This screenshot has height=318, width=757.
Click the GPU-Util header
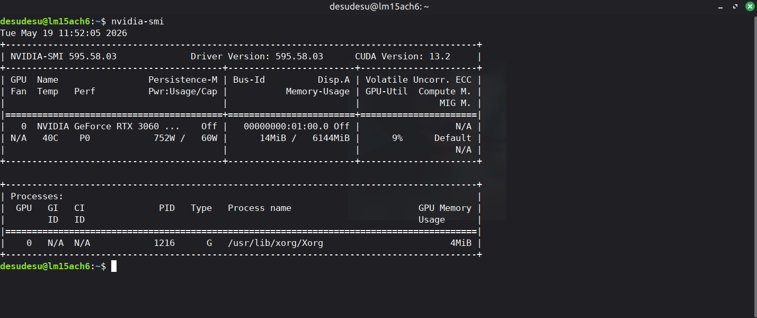point(387,91)
